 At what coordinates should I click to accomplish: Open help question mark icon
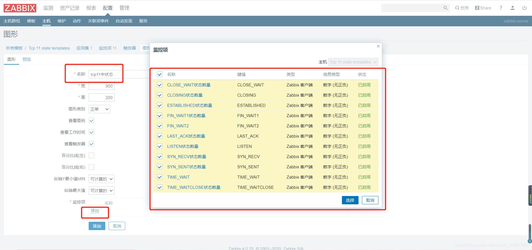(501, 8)
